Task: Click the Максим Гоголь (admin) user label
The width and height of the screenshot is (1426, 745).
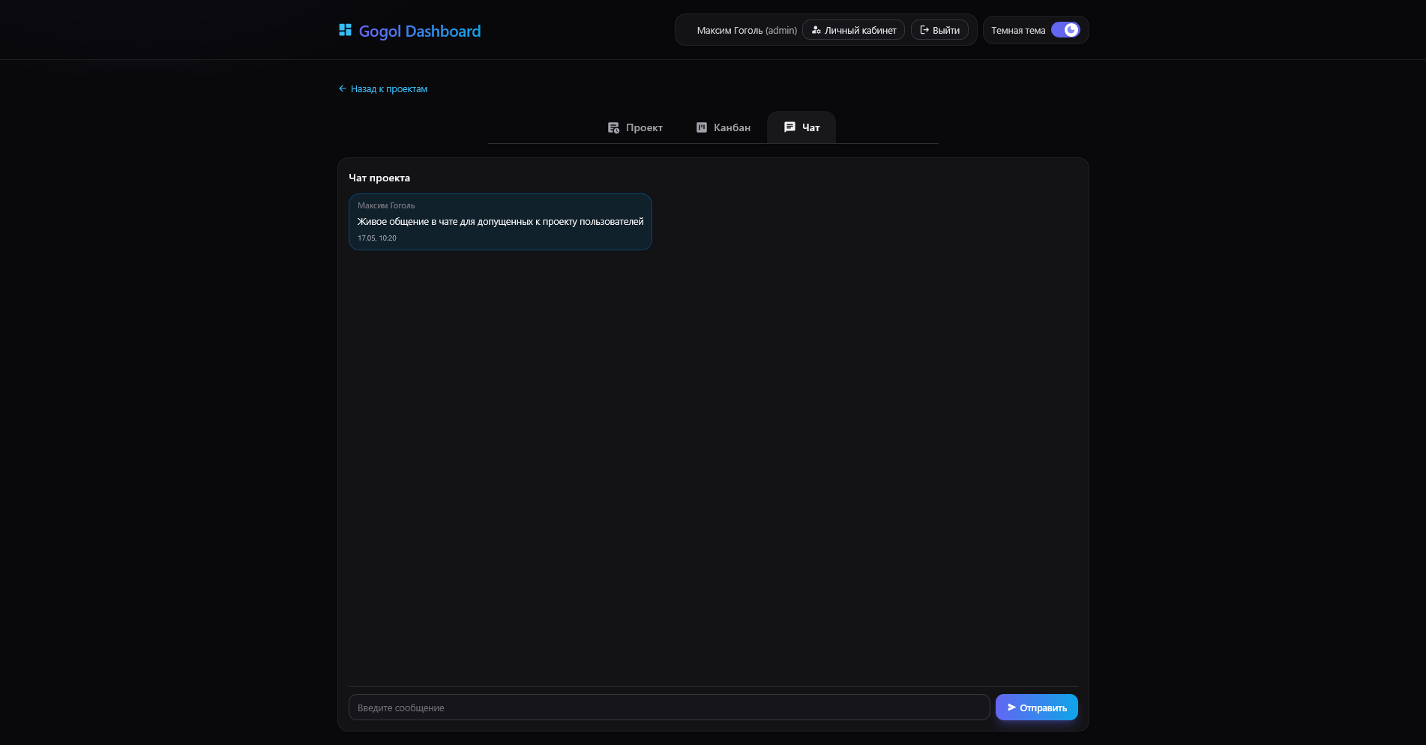Action: coord(747,31)
